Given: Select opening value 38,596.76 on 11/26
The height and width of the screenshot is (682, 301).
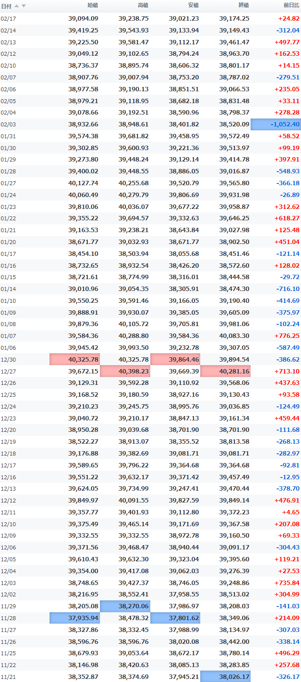Looking at the screenshot, I should [x=83, y=642].
